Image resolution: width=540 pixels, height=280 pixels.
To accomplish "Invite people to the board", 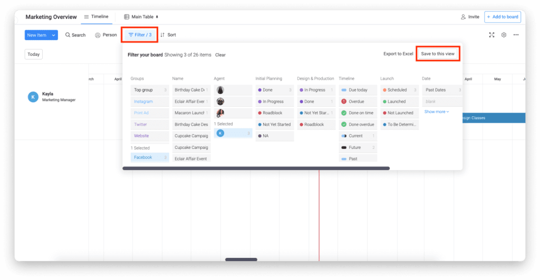I will click(470, 17).
